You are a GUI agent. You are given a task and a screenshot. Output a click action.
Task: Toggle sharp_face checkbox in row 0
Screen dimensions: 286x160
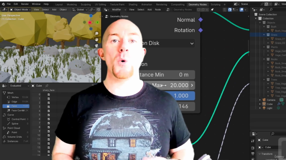point(49,95)
